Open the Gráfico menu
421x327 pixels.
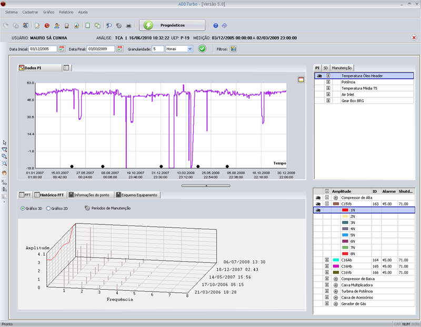pos(48,12)
